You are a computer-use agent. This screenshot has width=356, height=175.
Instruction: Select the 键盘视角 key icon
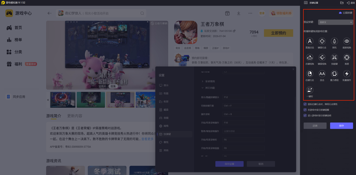[x=322, y=57]
